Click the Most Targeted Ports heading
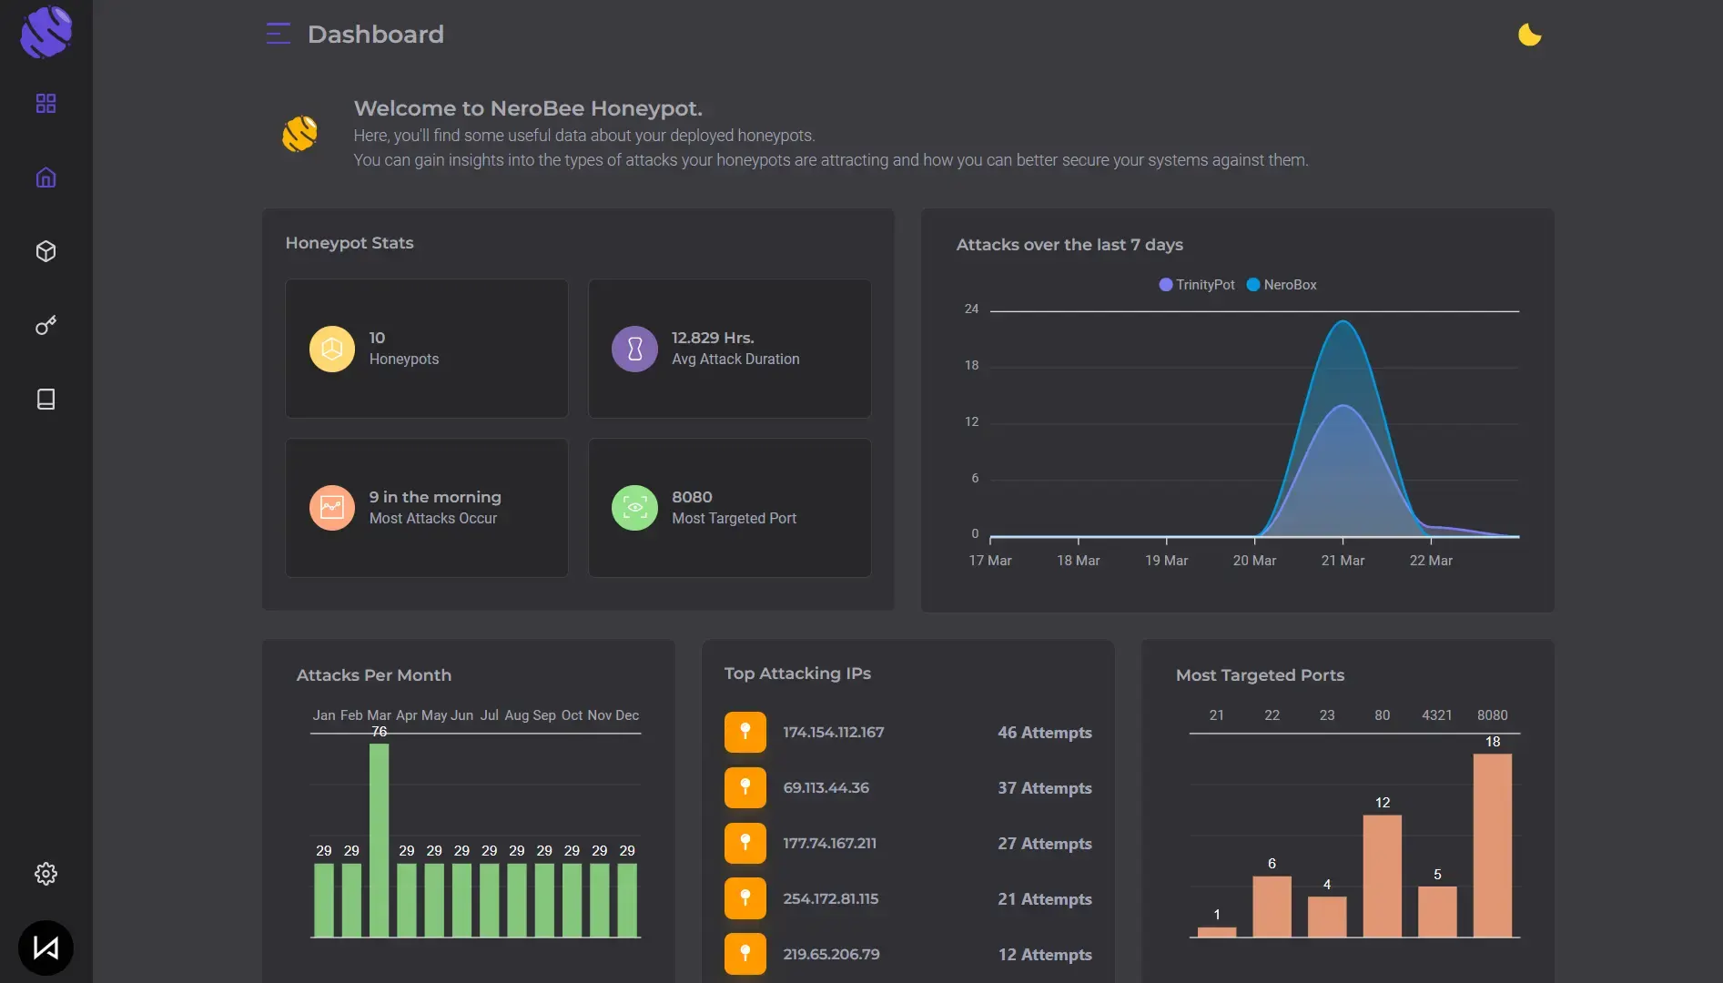This screenshot has height=983, width=1723. 1260,675
